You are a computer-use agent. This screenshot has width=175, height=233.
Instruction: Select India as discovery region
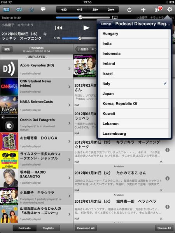click(135, 43)
